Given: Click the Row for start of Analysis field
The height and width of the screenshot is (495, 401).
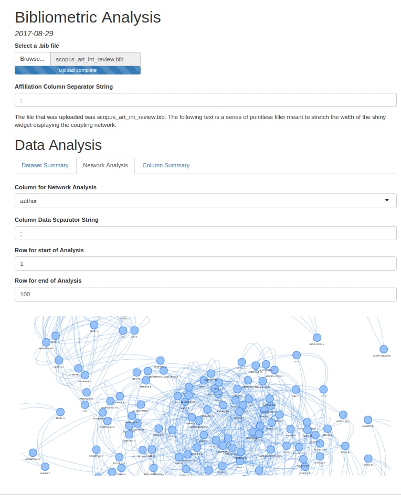Looking at the screenshot, I should coord(205,264).
